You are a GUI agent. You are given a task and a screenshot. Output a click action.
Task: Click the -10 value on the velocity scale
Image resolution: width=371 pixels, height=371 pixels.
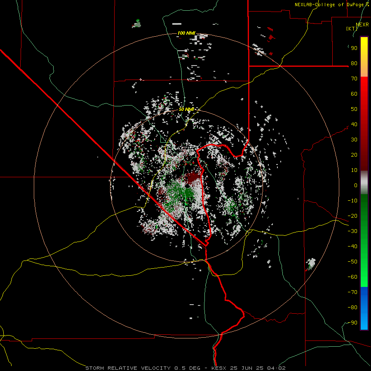coord(352,201)
